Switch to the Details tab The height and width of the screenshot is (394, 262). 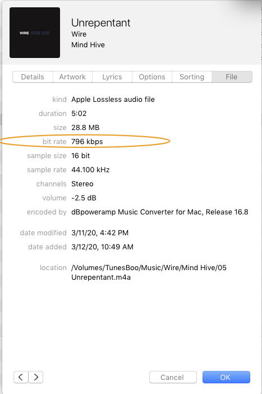click(x=33, y=77)
